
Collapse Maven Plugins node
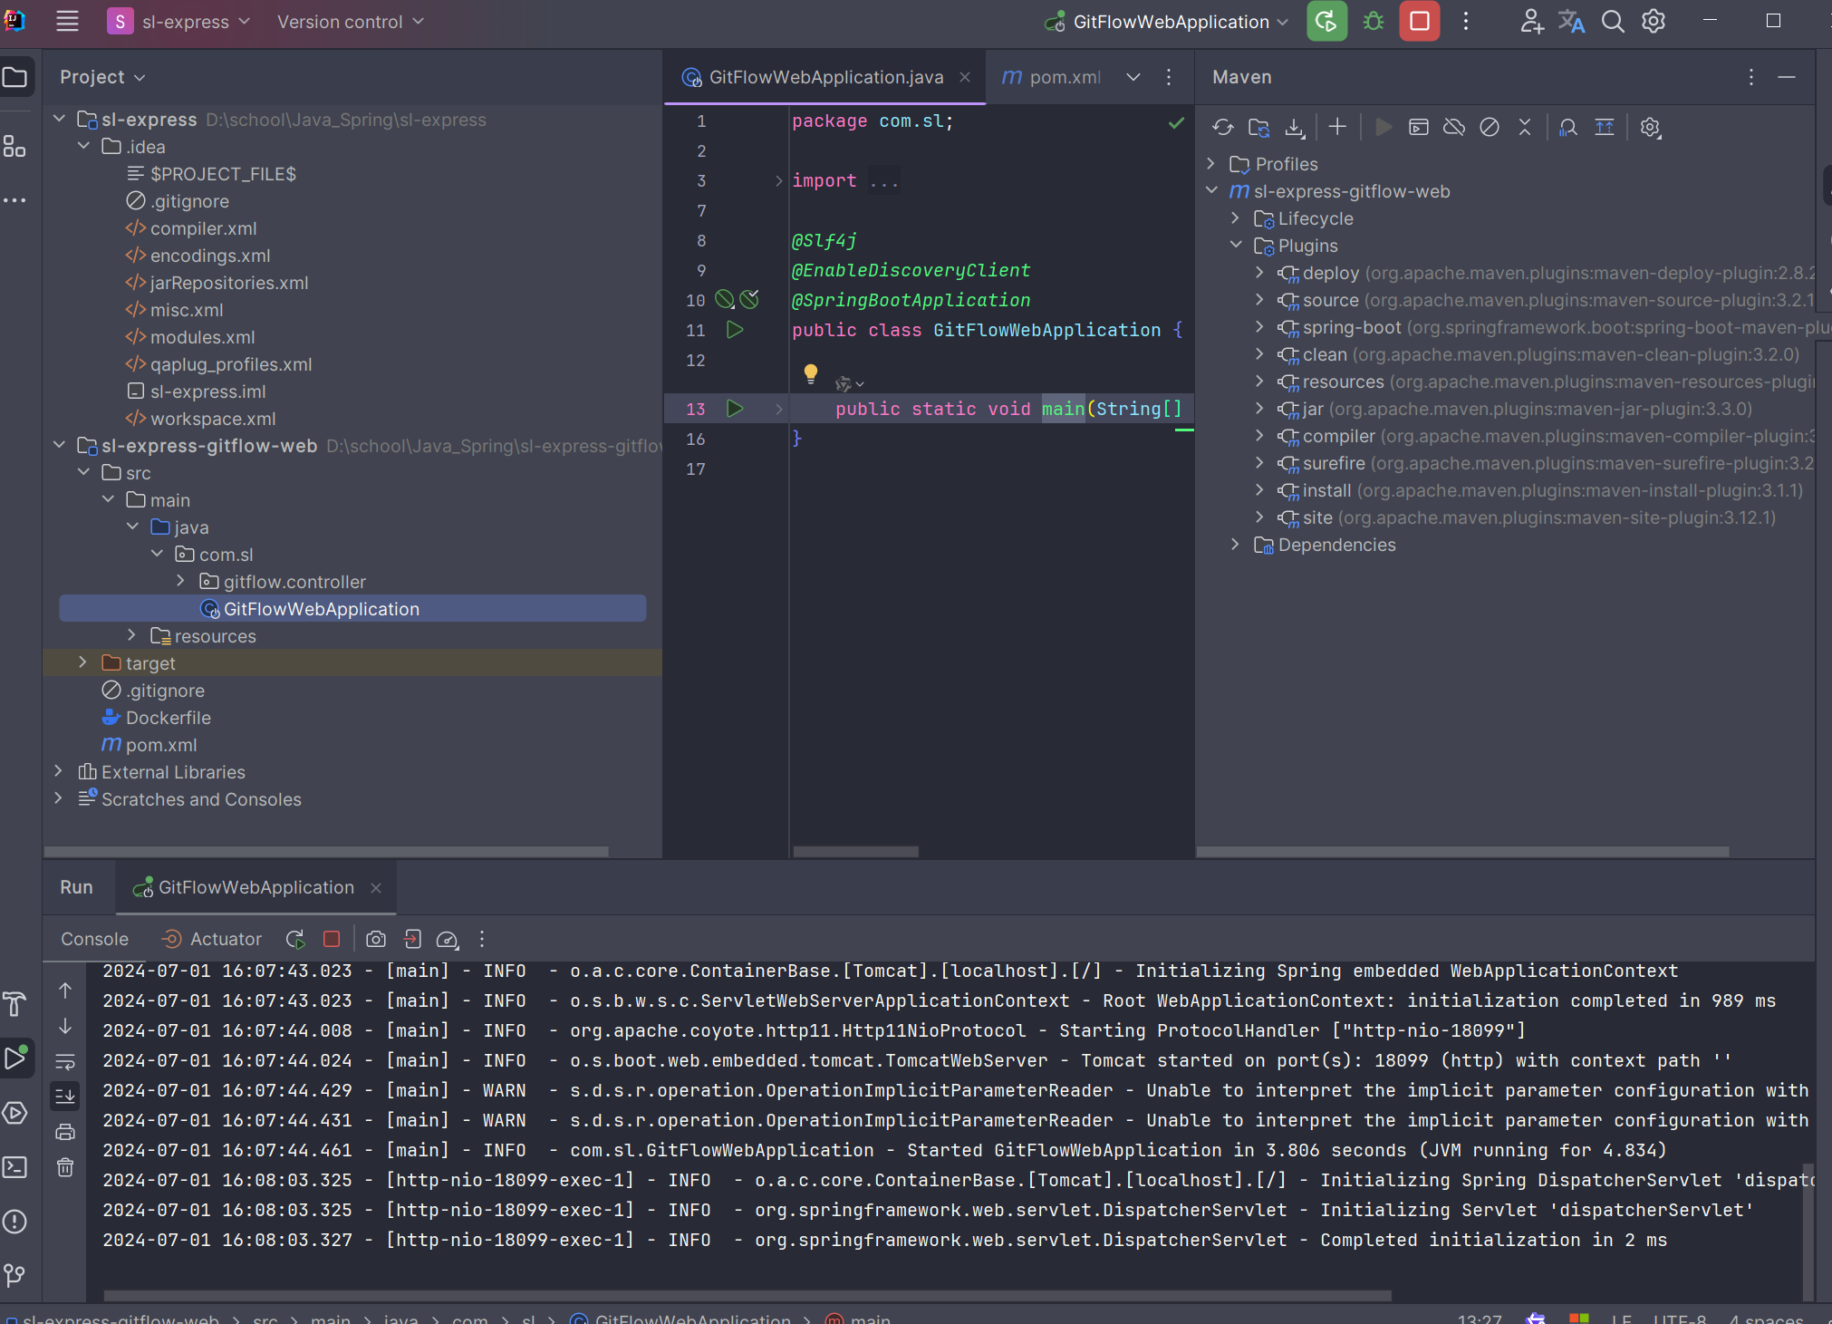tap(1236, 246)
